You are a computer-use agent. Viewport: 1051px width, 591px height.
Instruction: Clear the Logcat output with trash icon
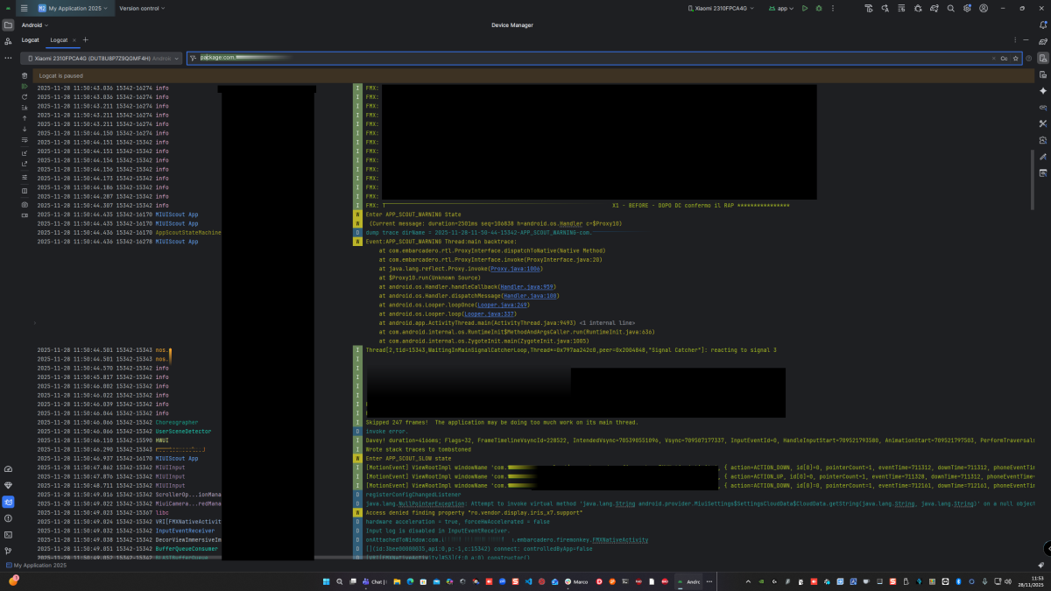(25, 76)
